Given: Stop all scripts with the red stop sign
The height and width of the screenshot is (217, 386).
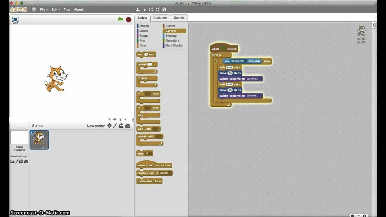Looking at the screenshot, I should pyautogui.click(x=128, y=20).
